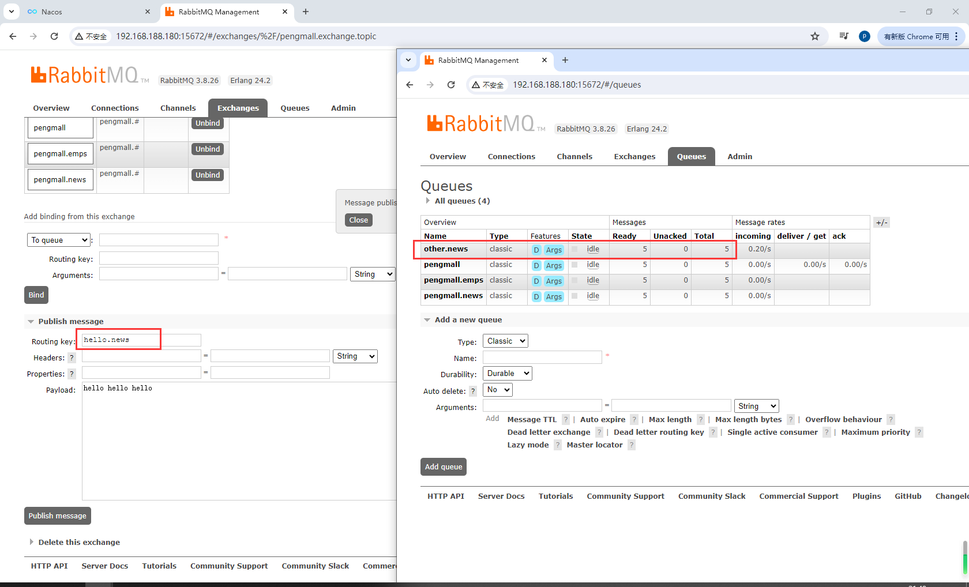Add Dead letter exchange argument
969x587 pixels.
click(x=549, y=432)
